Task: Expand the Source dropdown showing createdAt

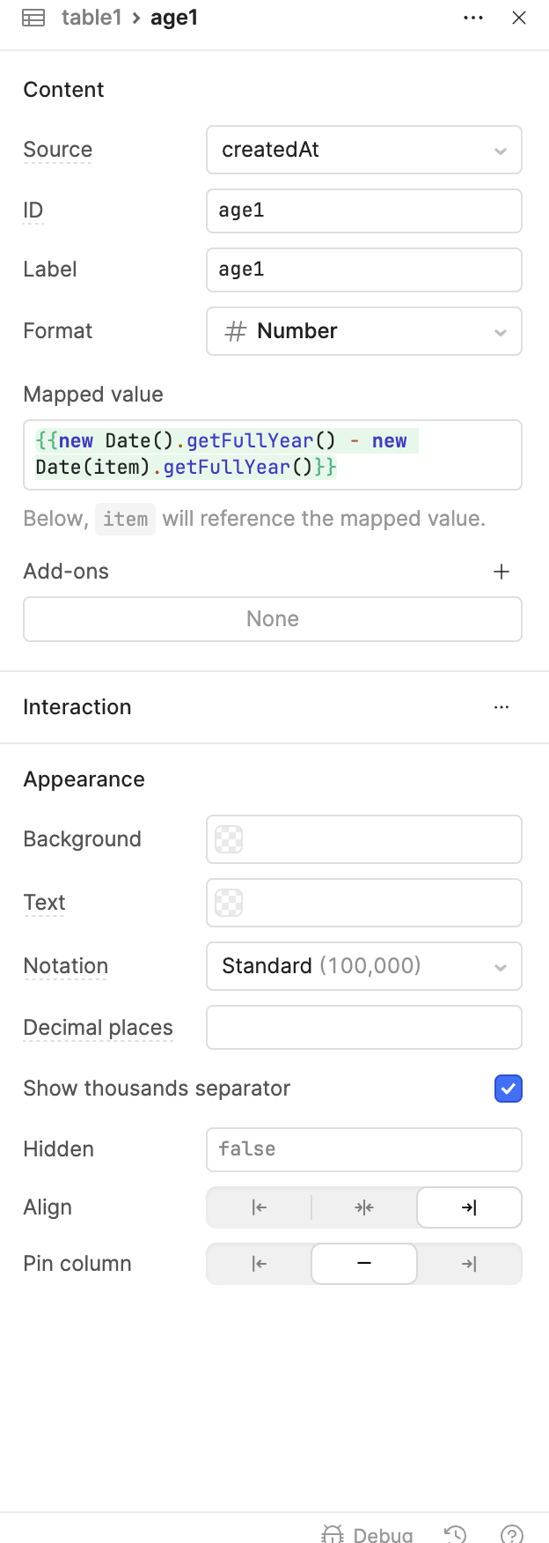Action: point(364,150)
